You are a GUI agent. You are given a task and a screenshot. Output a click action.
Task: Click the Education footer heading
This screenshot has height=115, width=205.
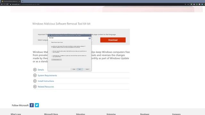pos(80,114)
